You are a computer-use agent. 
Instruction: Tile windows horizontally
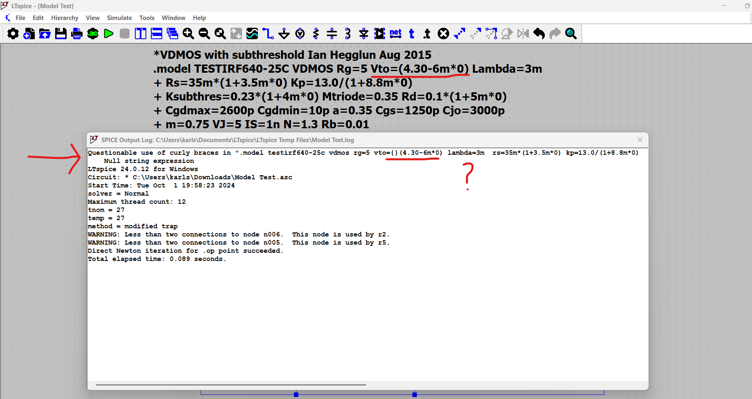pyautogui.click(x=157, y=33)
